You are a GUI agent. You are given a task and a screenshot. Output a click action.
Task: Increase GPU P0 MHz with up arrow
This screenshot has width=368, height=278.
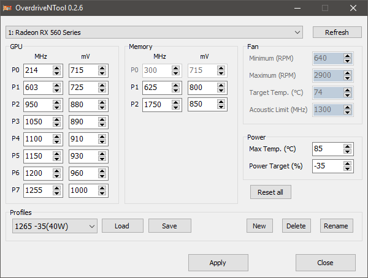pos(56,68)
